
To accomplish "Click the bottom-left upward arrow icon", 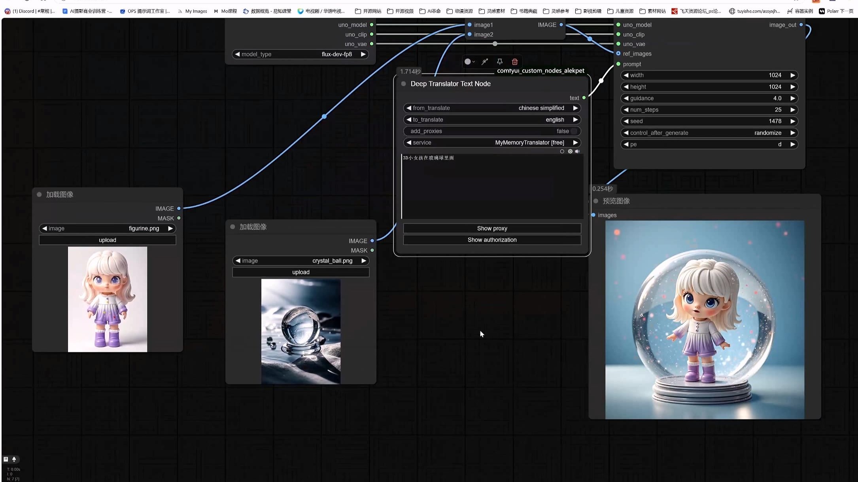I will (14, 459).
